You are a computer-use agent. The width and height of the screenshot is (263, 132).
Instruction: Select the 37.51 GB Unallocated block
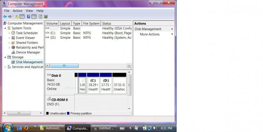(119, 83)
